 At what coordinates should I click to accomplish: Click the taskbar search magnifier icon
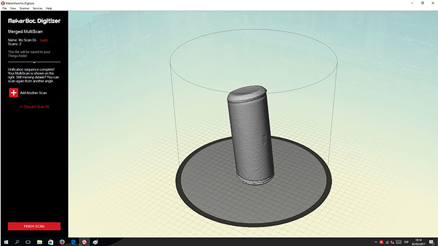click(x=17, y=242)
